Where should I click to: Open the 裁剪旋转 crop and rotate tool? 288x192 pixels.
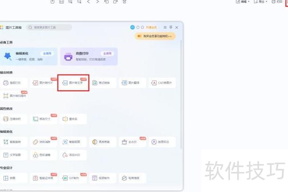(x=14, y=142)
